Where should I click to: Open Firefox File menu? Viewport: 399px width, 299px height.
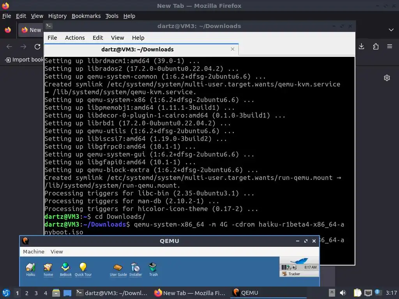[x=7, y=16]
